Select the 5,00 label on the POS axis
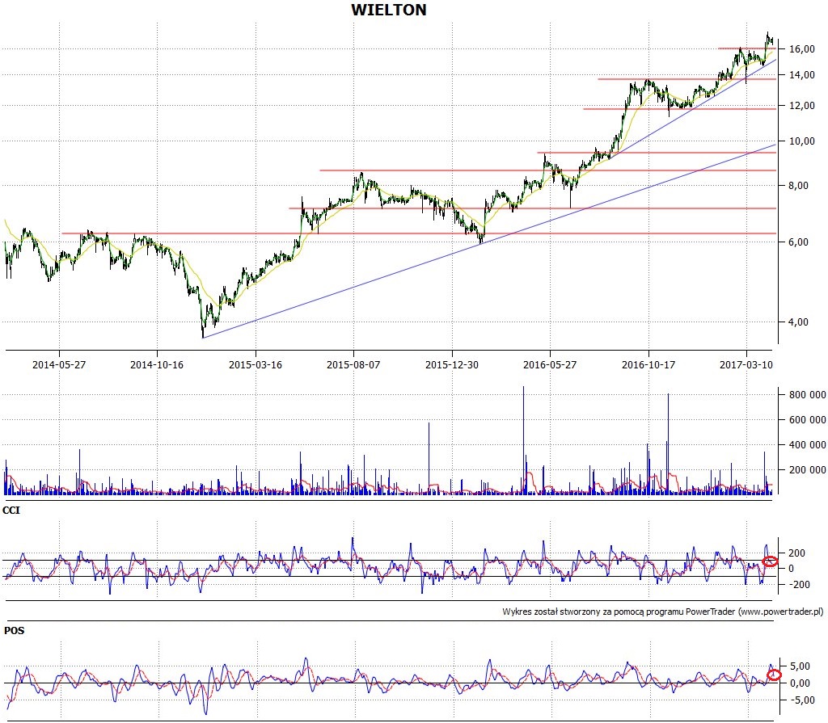This screenshot has height=723, width=828. 801,666
